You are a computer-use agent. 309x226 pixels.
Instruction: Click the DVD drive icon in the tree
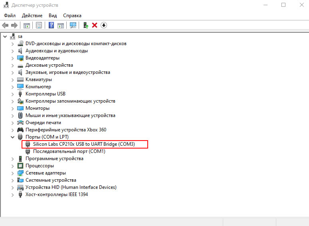[x=20, y=44]
